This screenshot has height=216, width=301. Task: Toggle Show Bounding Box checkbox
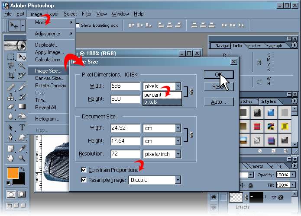pos(78,25)
